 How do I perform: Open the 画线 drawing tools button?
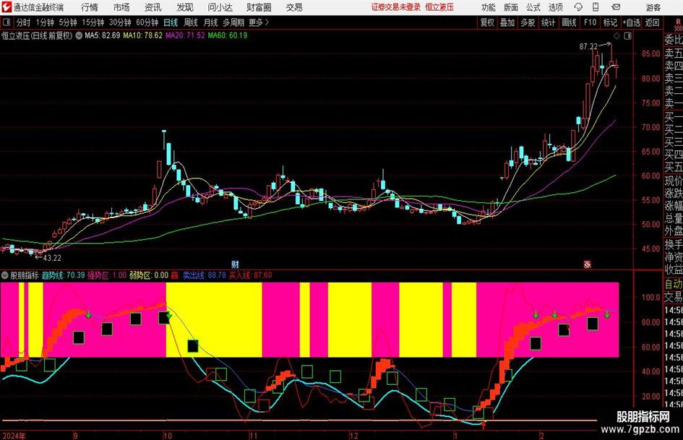570,22
